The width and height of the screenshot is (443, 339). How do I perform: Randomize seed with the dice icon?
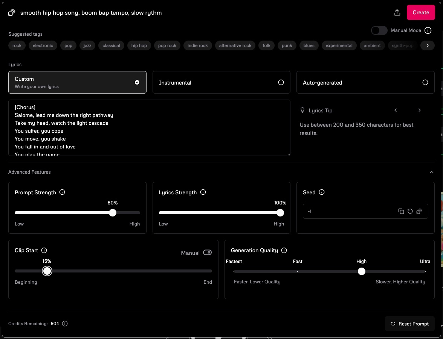pos(419,211)
